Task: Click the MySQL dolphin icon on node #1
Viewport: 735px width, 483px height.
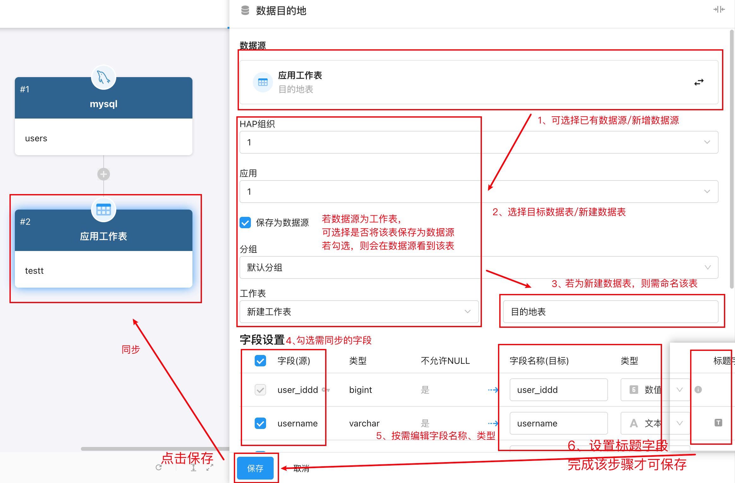Action: (x=103, y=77)
